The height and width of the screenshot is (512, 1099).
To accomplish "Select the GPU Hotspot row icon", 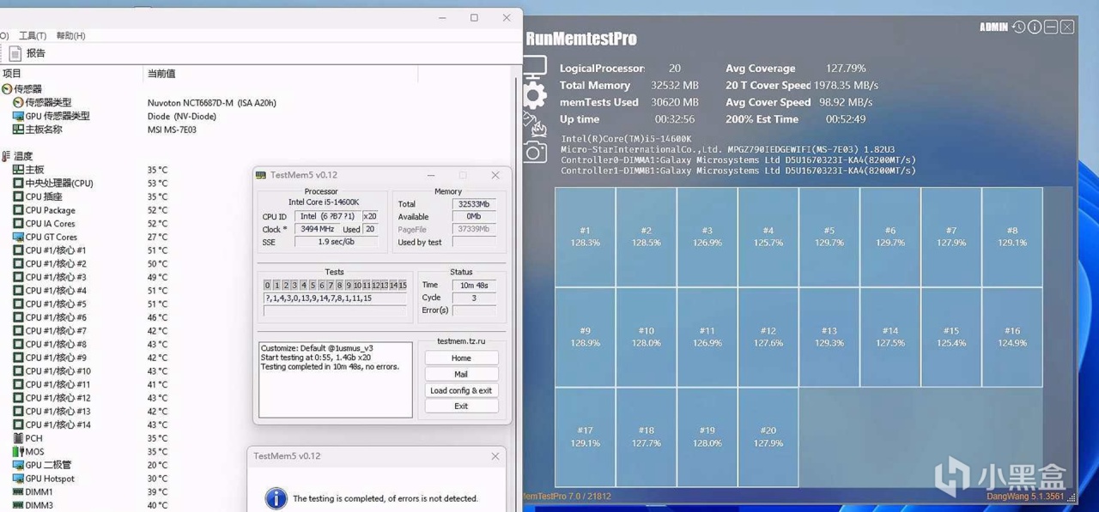I will [18, 479].
